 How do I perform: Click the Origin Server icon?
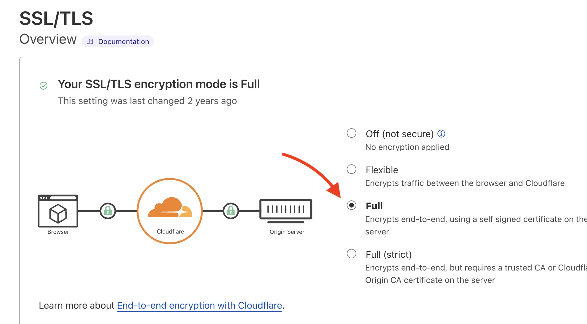tap(286, 211)
